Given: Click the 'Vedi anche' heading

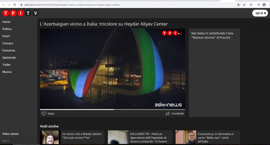Looking at the screenshot, I should point(49,126).
